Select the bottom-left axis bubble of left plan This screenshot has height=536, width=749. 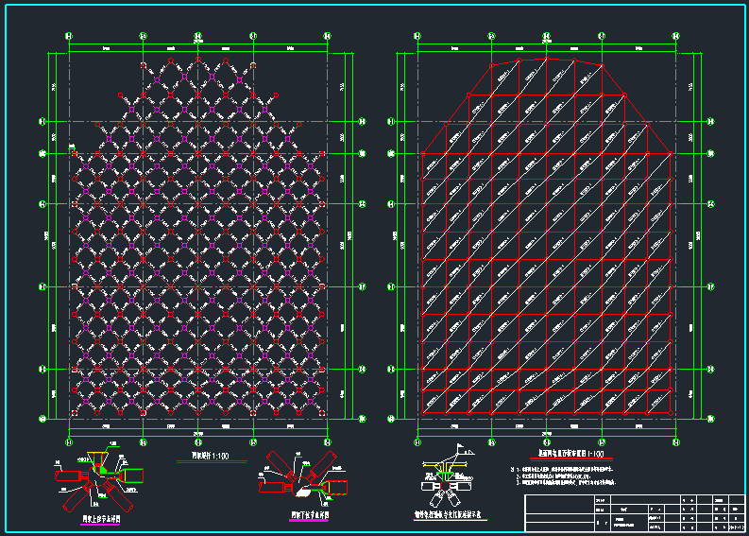tap(69, 441)
